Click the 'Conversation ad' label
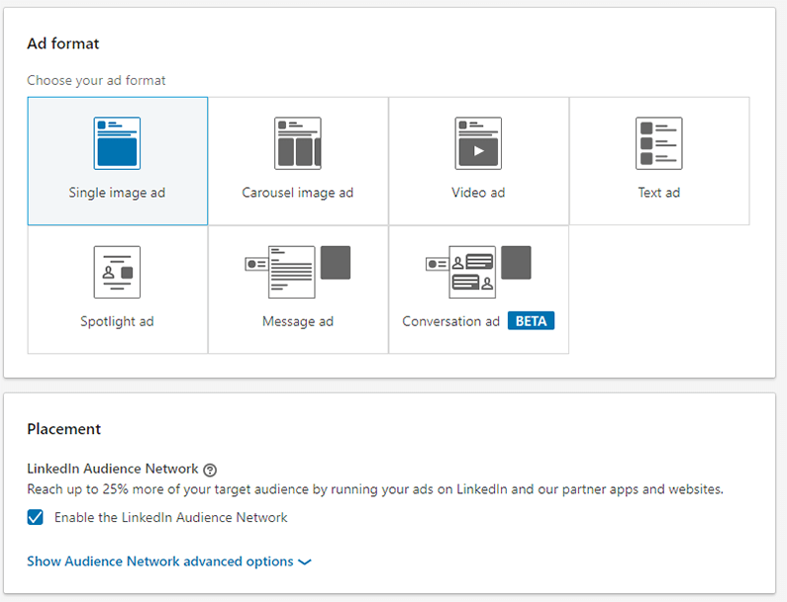Viewport: 787px width, 602px height. (x=450, y=321)
